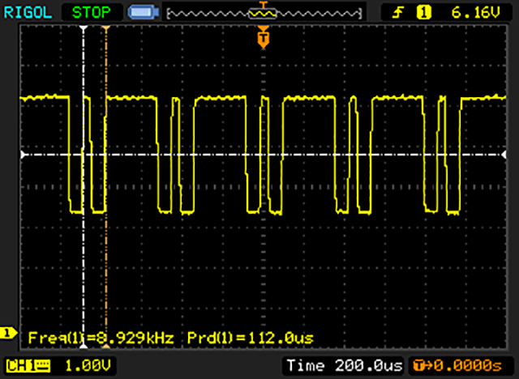The image size is (519, 379).
Task: Click the trigger level arrow on left edge
Action: (24, 155)
